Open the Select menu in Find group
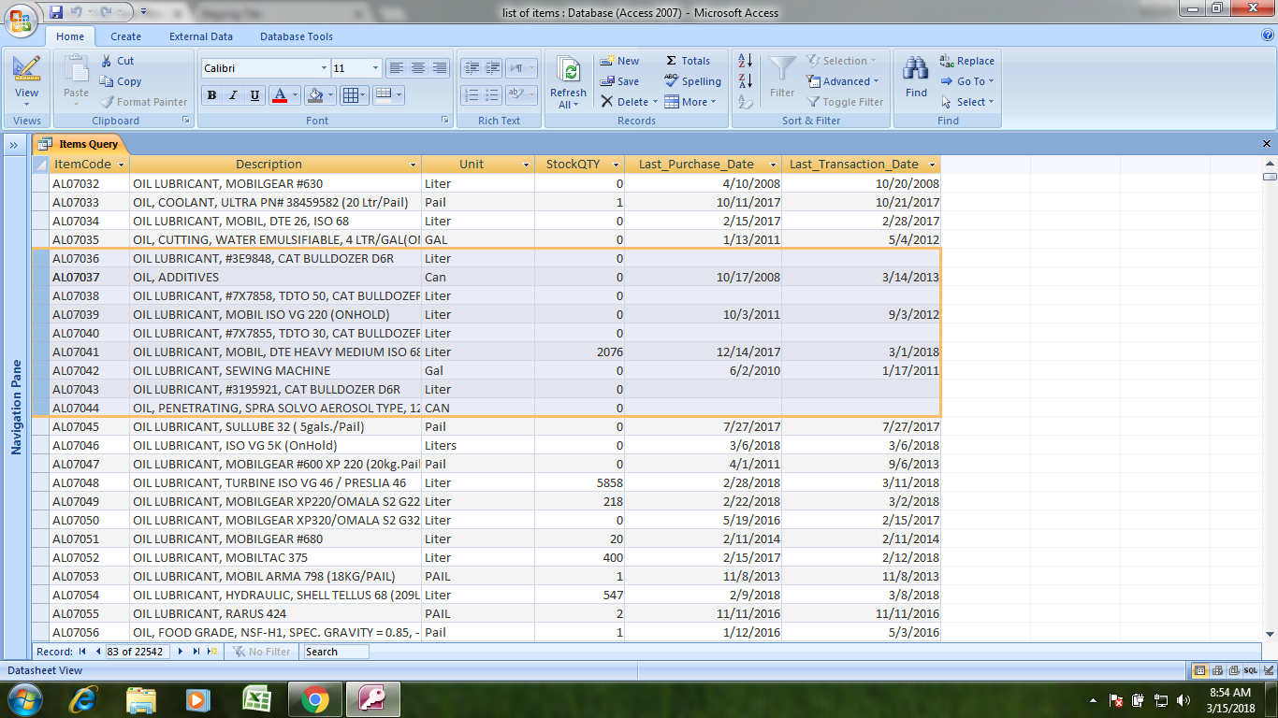This screenshot has width=1278, height=718. pyautogui.click(x=967, y=102)
